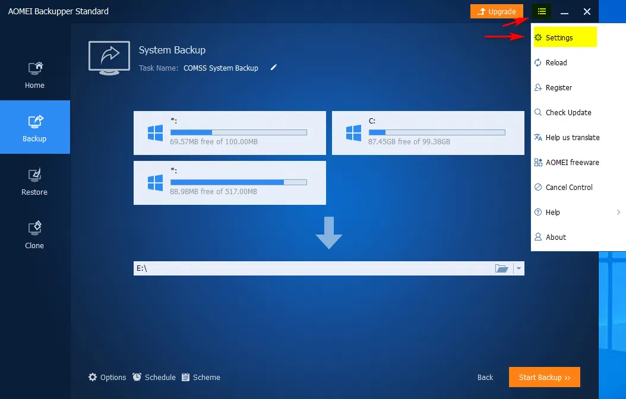Click Windows logo on C: card
The image size is (626, 399).
point(353,133)
